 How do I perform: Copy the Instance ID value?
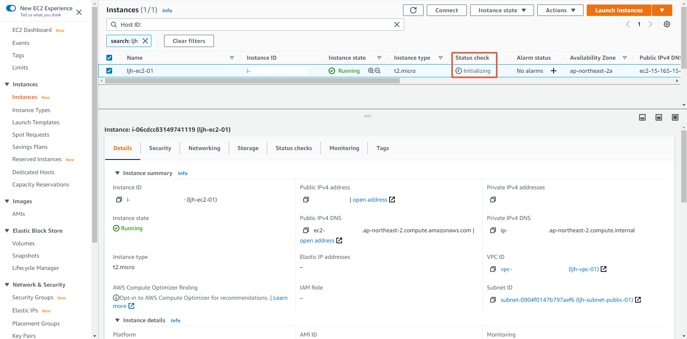point(119,200)
